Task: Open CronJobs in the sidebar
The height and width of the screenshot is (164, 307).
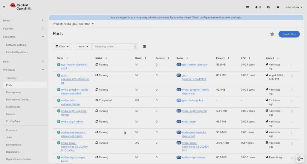Action: coord(12,130)
